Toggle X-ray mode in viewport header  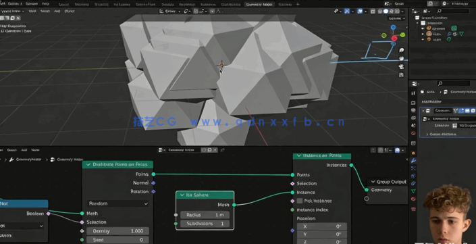373,11
